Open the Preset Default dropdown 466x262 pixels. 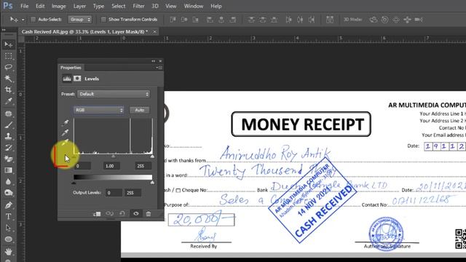[114, 94]
